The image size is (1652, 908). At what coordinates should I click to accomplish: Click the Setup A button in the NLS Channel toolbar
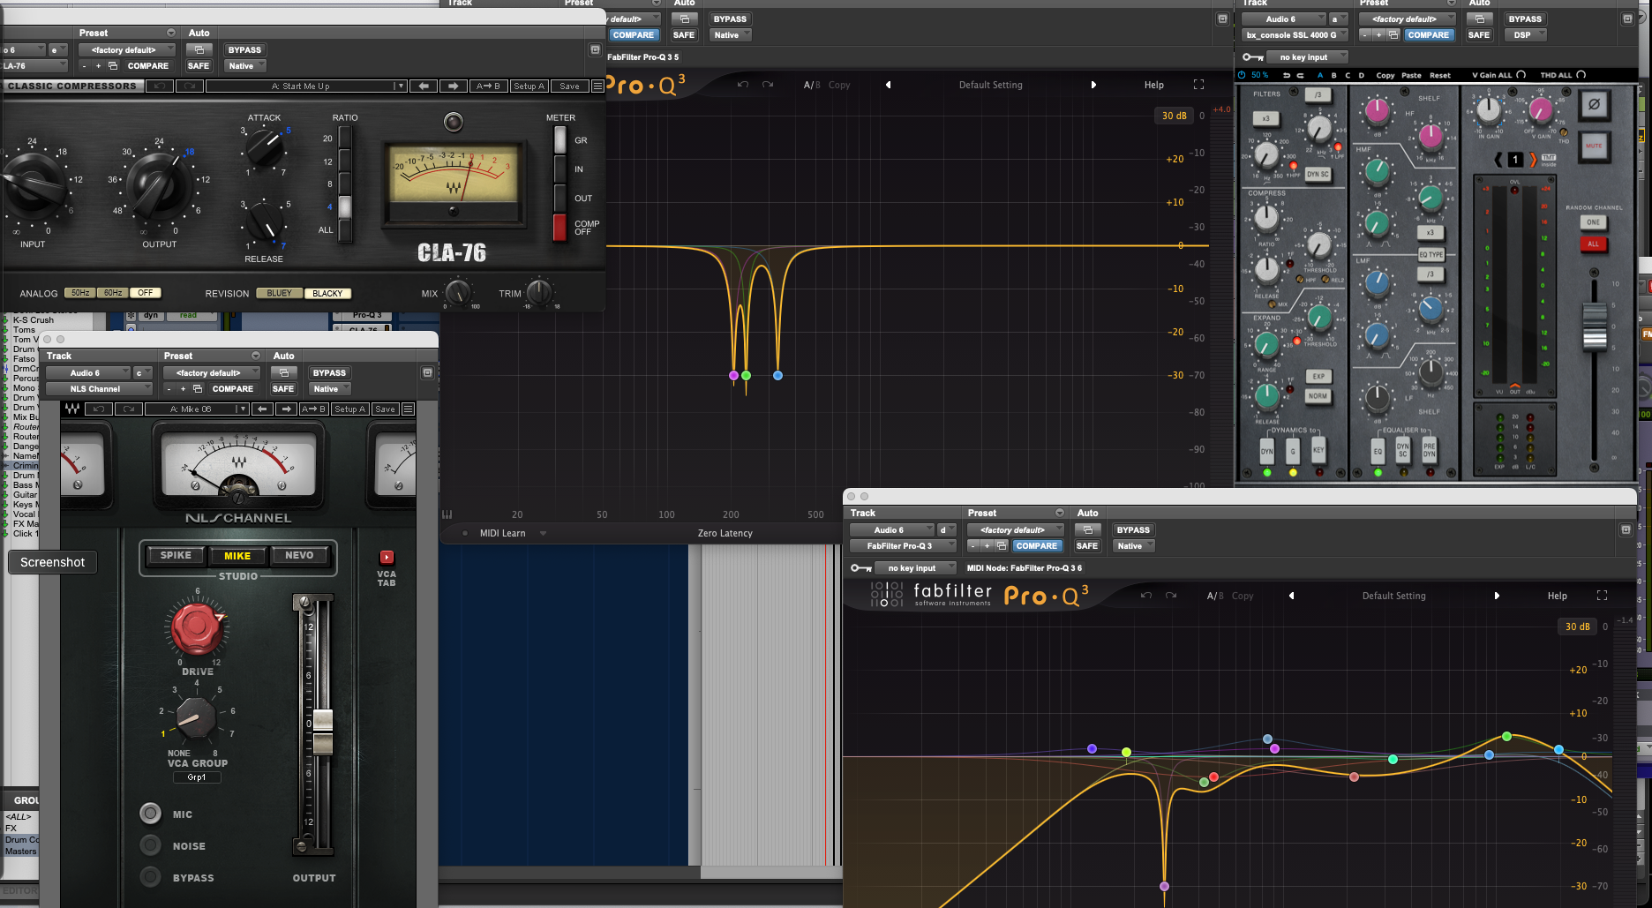(x=349, y=409)
